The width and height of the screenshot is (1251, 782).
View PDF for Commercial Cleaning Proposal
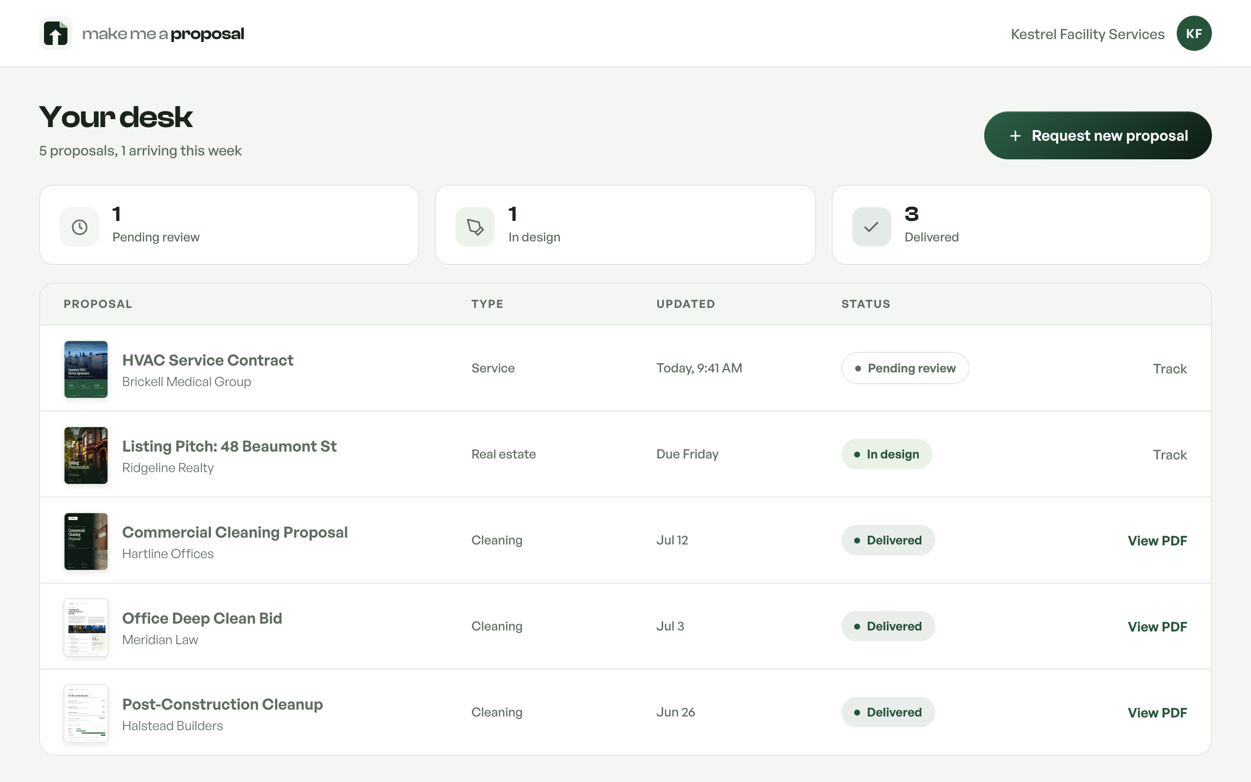(1158, 541)
